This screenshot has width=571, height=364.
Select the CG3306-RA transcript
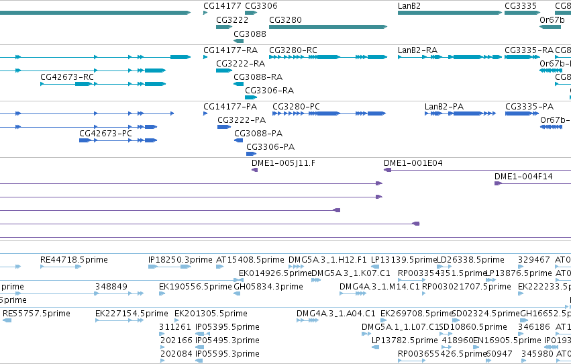(x=251, y=97)
